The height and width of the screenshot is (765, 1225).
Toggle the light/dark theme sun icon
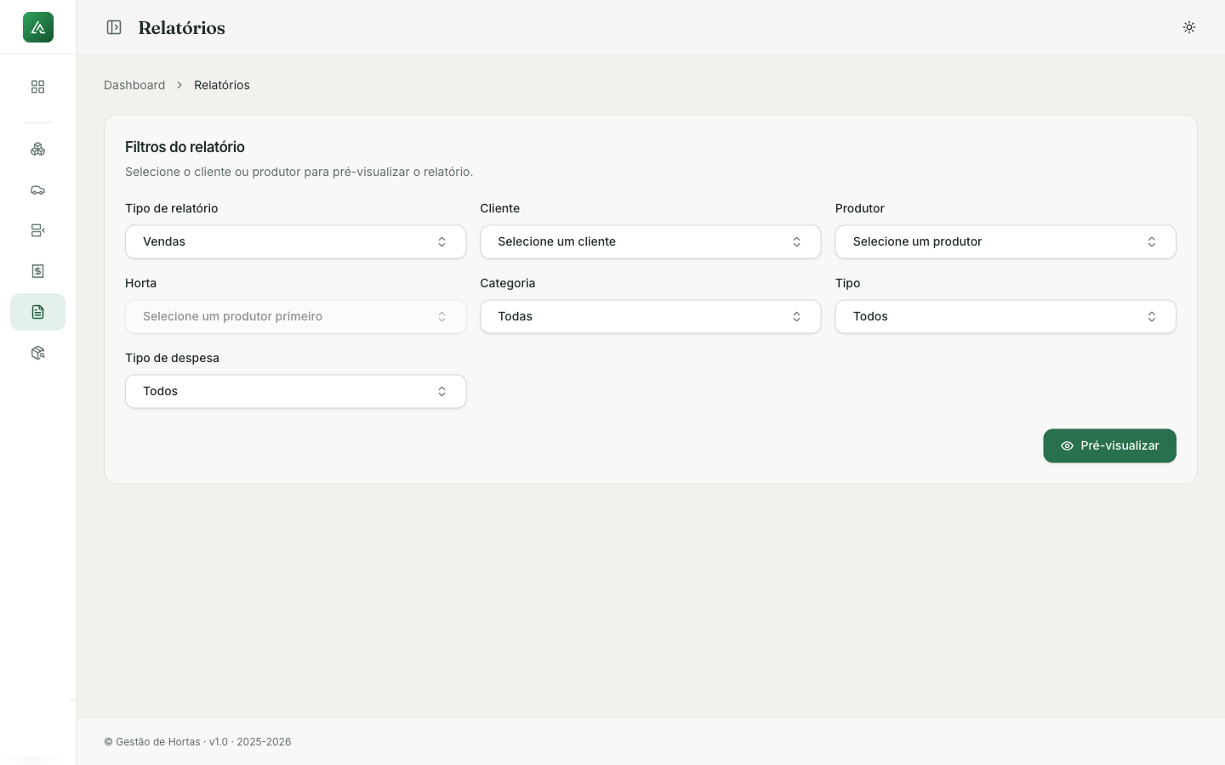1189,27
